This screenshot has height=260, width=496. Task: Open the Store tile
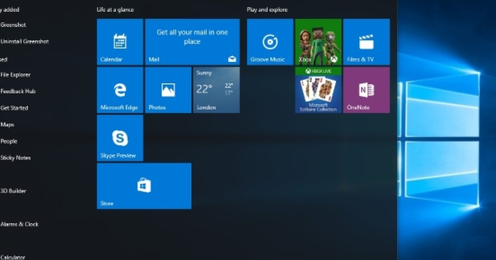point(144,186)
